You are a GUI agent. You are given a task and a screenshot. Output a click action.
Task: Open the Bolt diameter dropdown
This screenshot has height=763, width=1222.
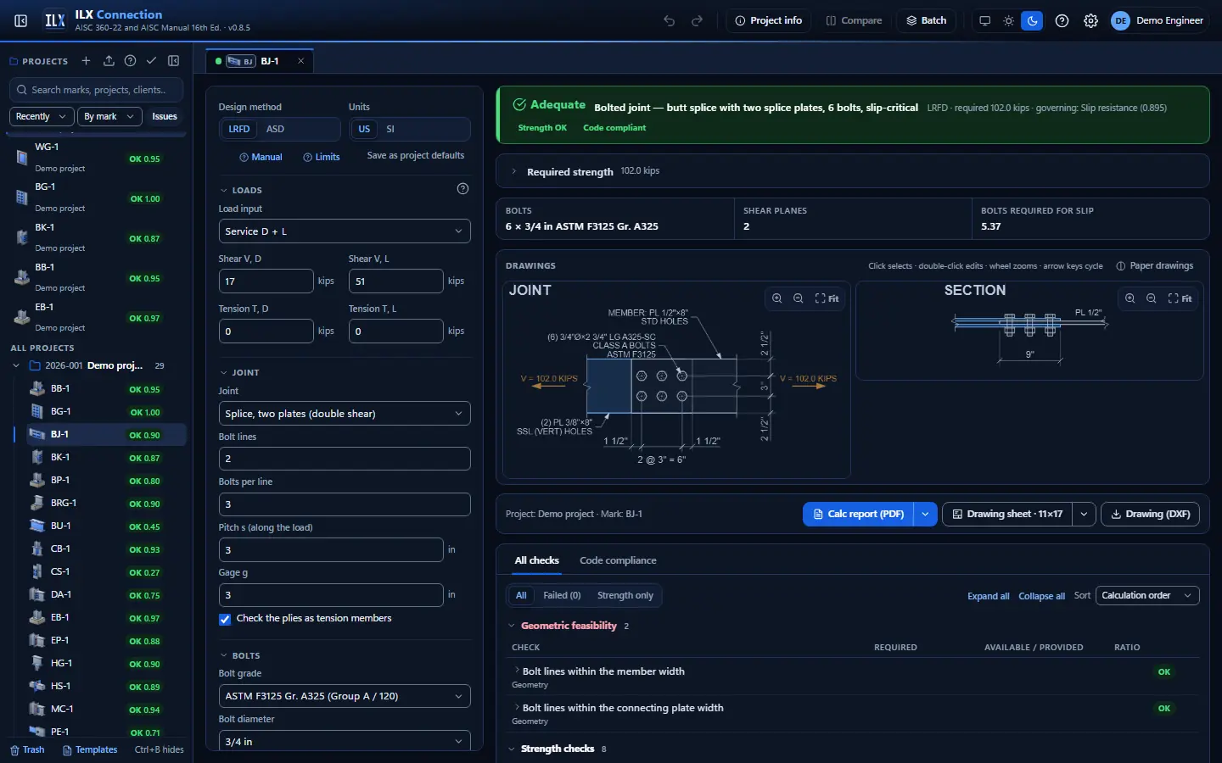coord(345,741)
